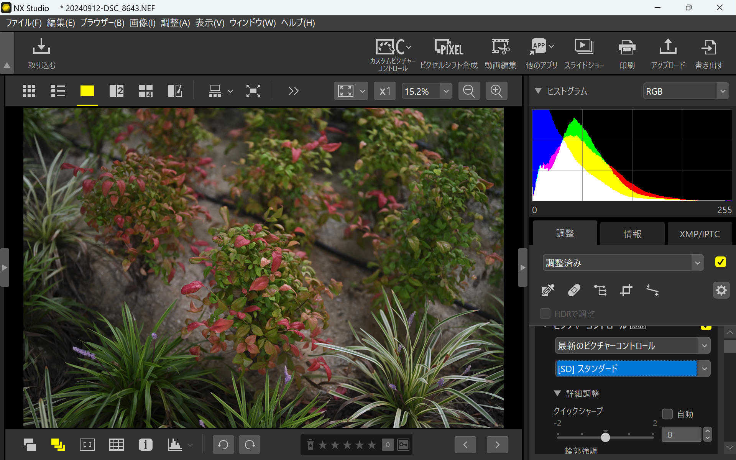Switch to the 情報 tab
Image resolution: width=736 pixels, height=460 pixels.
pos(632,234)
